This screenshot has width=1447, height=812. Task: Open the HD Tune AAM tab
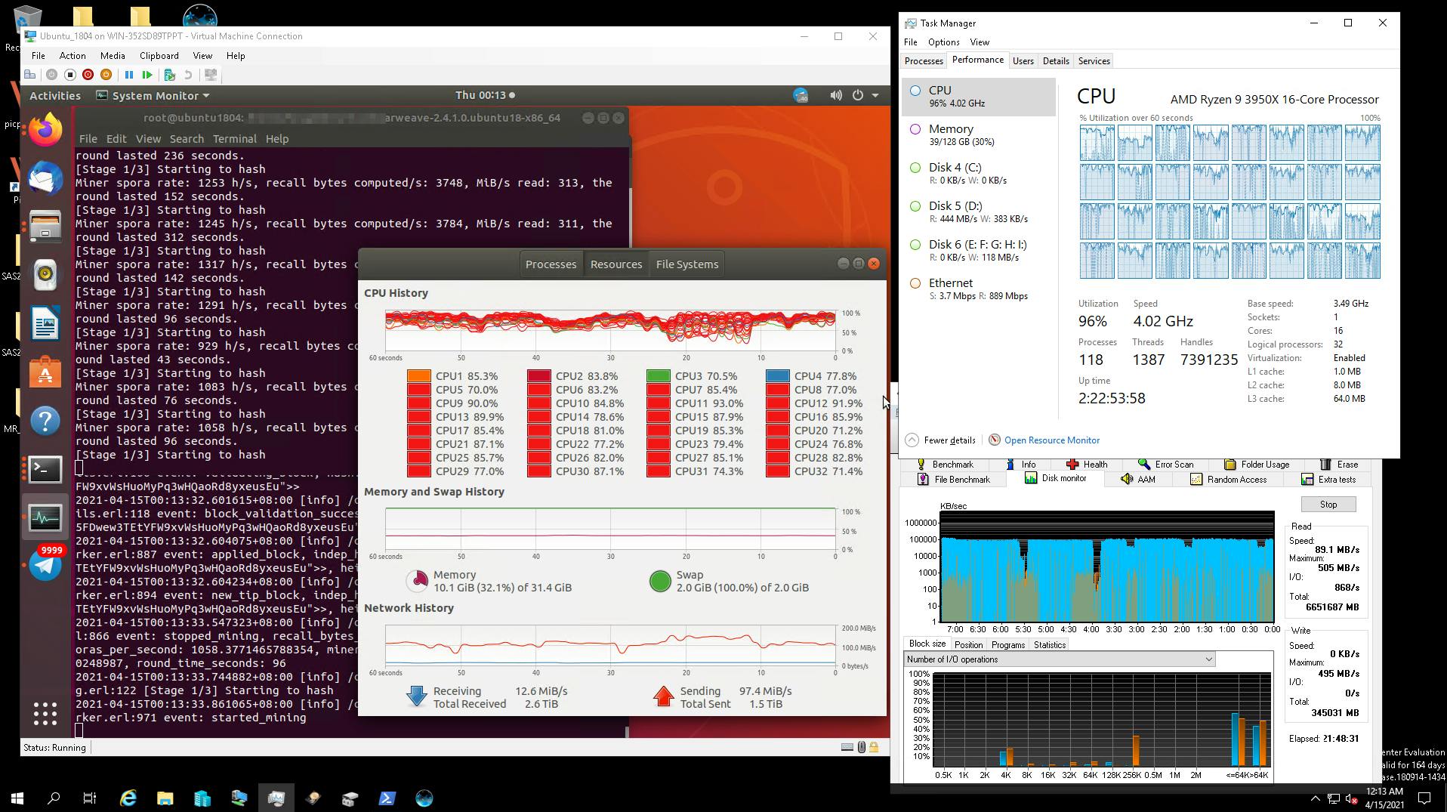[1138, 480]
